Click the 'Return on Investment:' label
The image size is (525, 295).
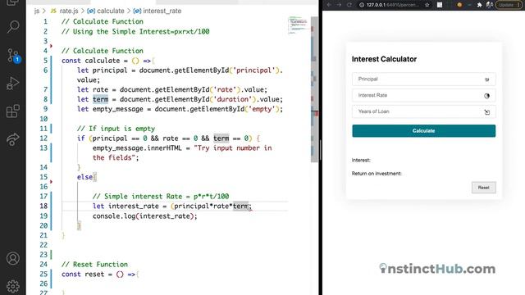[377, 174]
